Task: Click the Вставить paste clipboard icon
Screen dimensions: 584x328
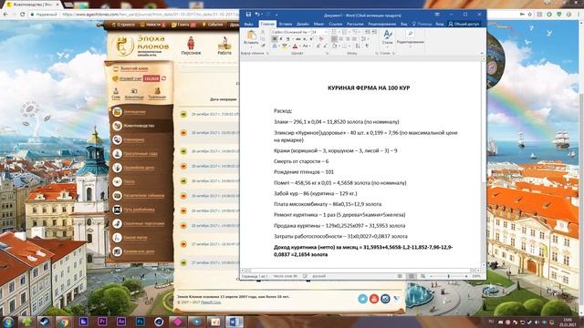Action: click(x=252, y=36)
